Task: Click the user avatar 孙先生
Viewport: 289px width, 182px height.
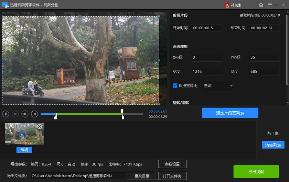Action: coord(227,5)
